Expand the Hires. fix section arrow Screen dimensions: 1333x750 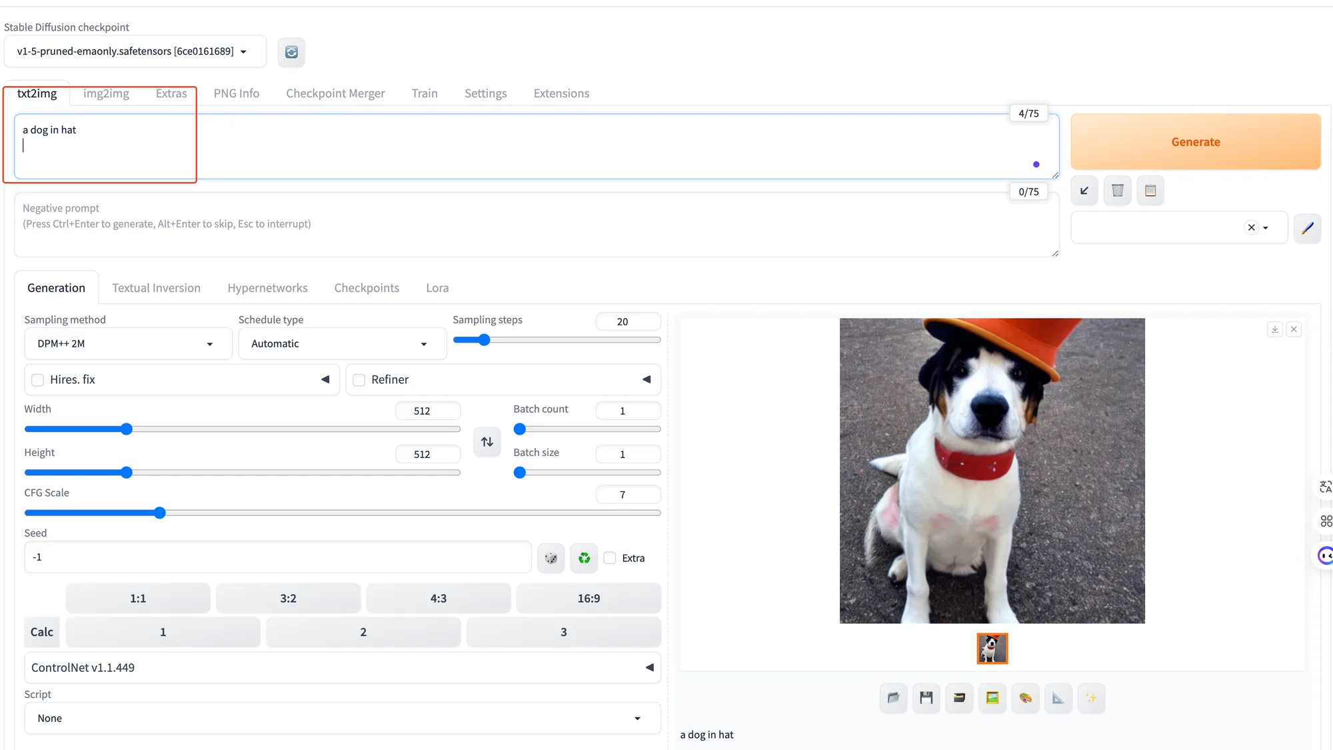(325, 379)
